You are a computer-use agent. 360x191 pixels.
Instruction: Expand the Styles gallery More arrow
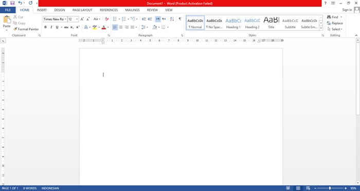321,28
